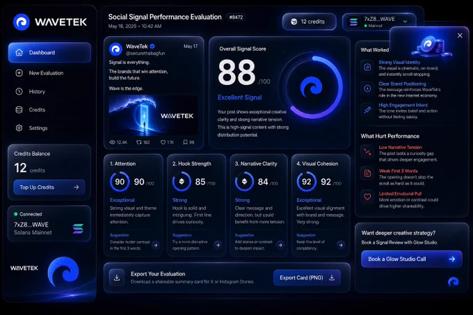Click the Narrative Clarity ring icon
The width and height of the screenshot is (473, 315).
tap(244, 181)
